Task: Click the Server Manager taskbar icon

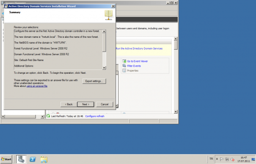Action: coord(21,159)
